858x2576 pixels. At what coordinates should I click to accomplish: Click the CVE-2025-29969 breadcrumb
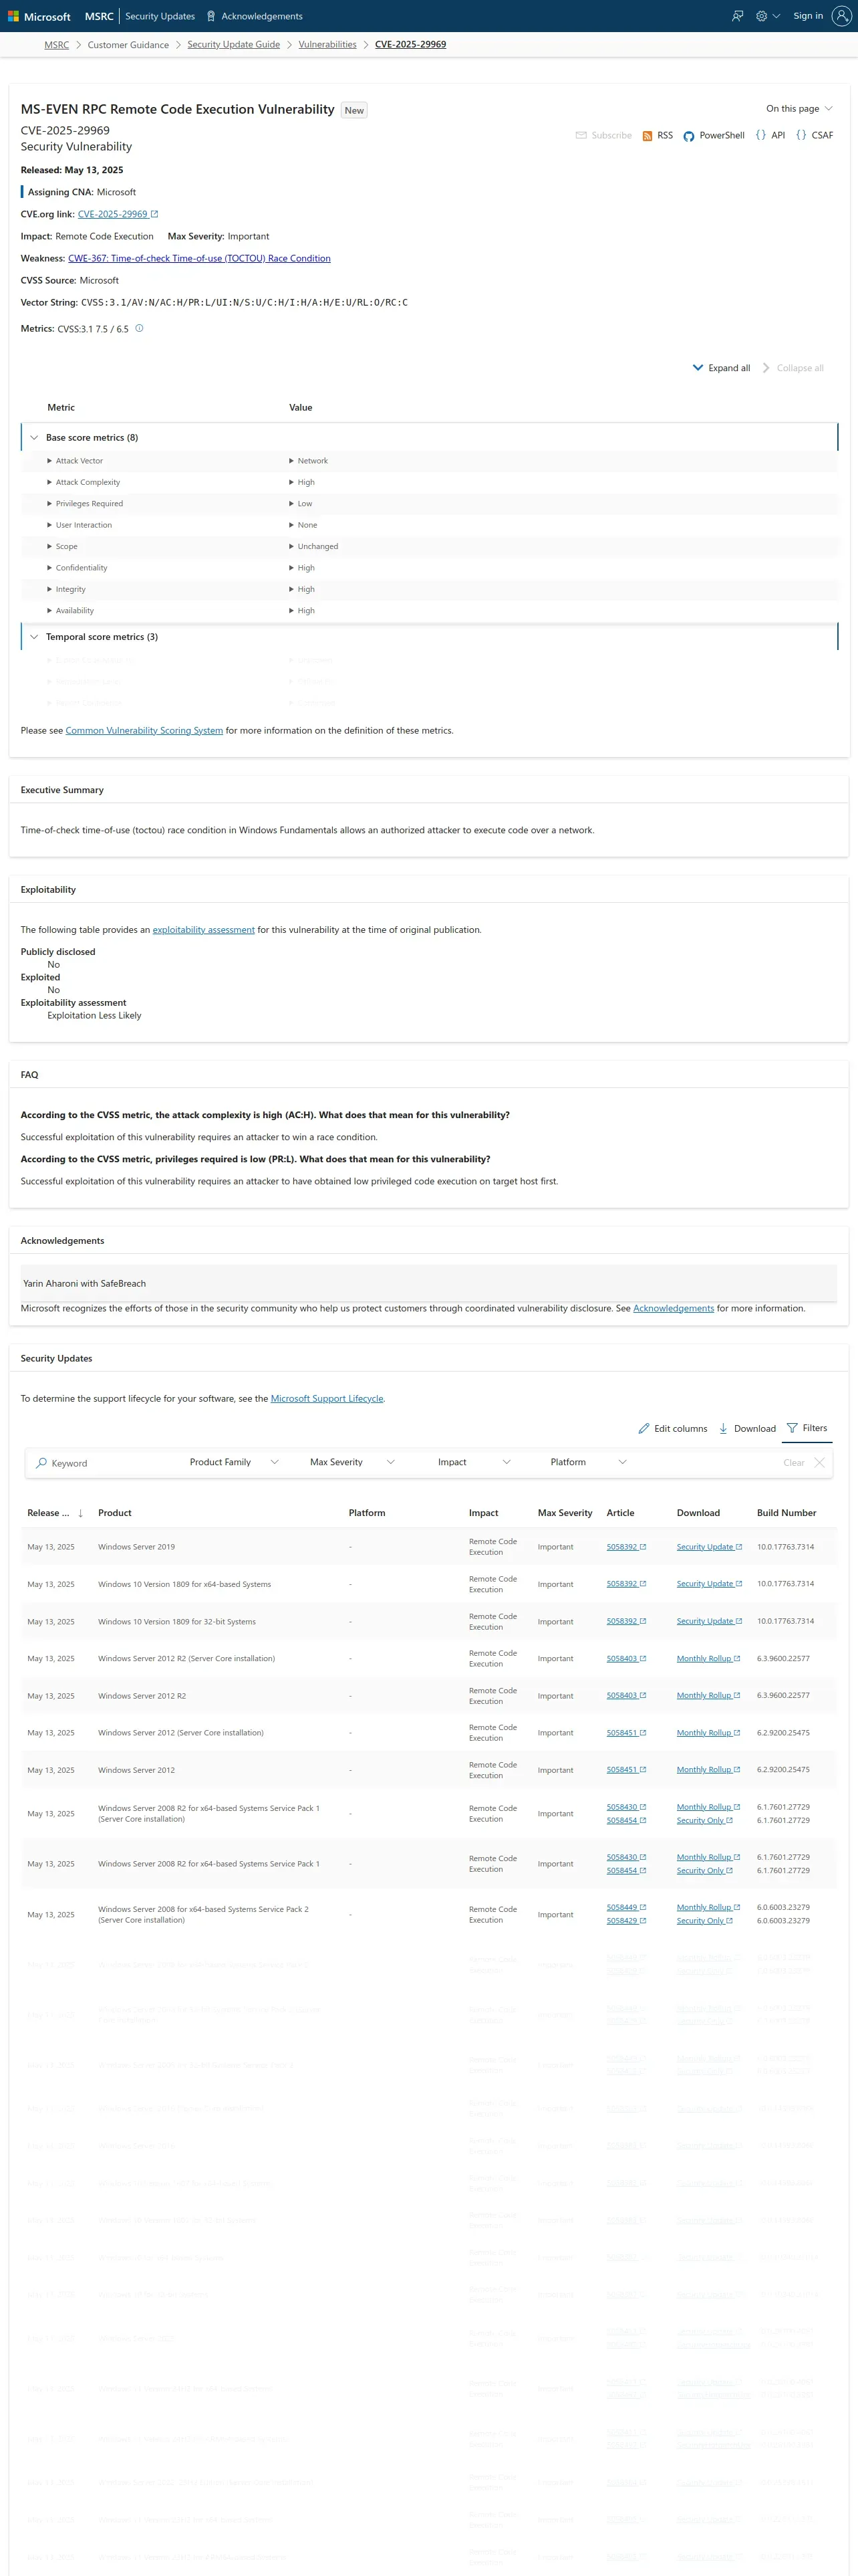tap(410, 45)
